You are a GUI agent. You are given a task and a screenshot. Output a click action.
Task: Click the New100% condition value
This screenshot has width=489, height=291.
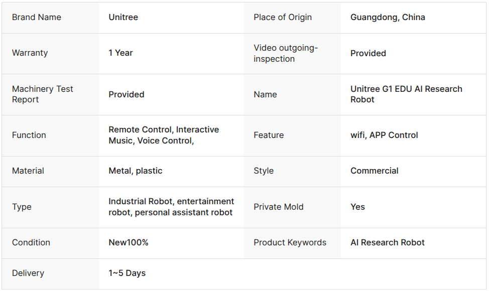(x=128, y=242)
